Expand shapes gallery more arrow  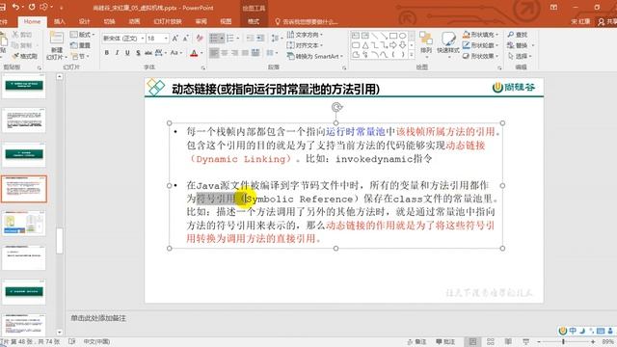pyautogui.click(x=412, y=55)
